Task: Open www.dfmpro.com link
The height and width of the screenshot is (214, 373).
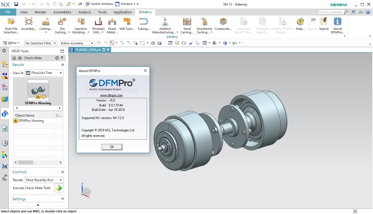Action: pos(111,95)
